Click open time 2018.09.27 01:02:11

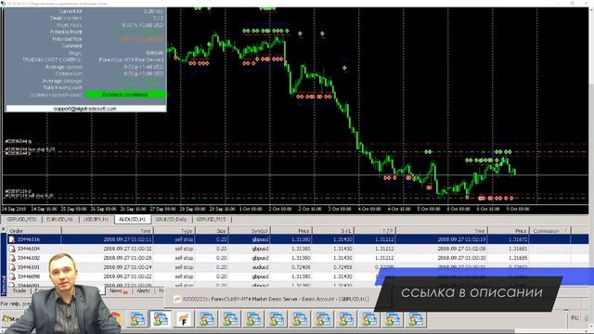point(128,239)
